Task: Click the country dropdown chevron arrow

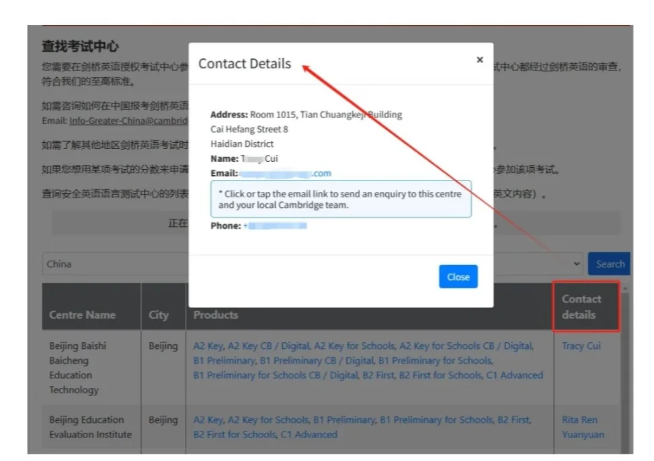Action: pyautogui.click(x=577, y=264)
